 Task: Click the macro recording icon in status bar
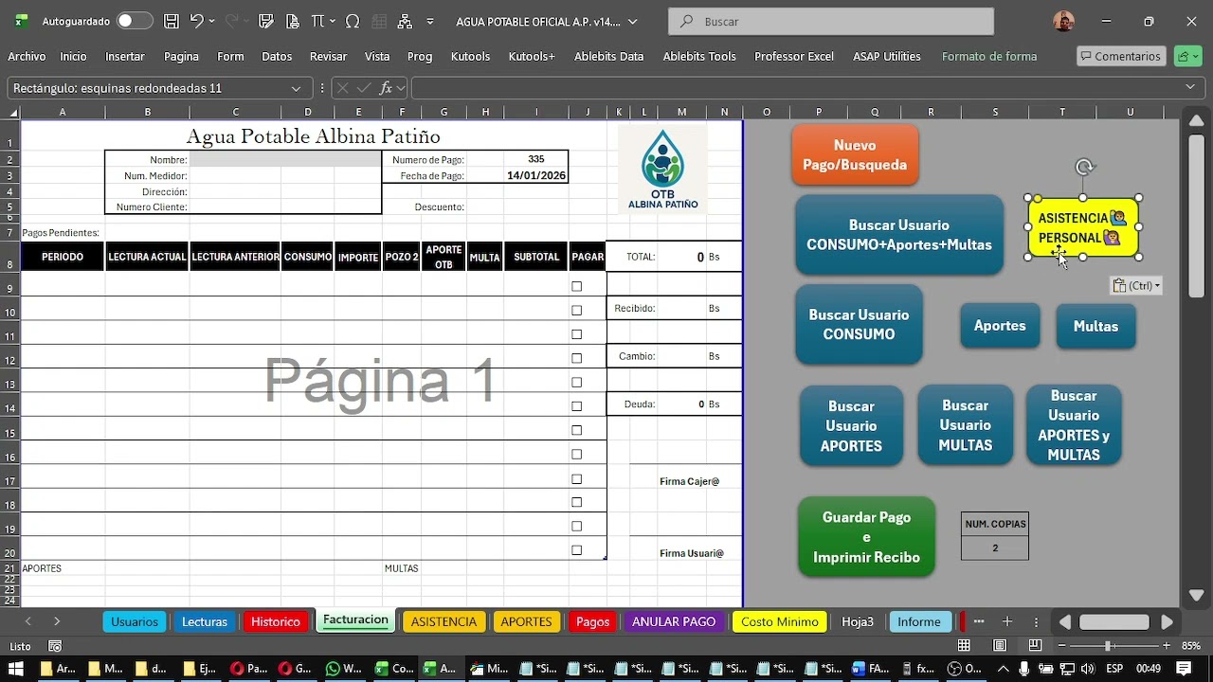pyautogui.click(x=55, y=646)
